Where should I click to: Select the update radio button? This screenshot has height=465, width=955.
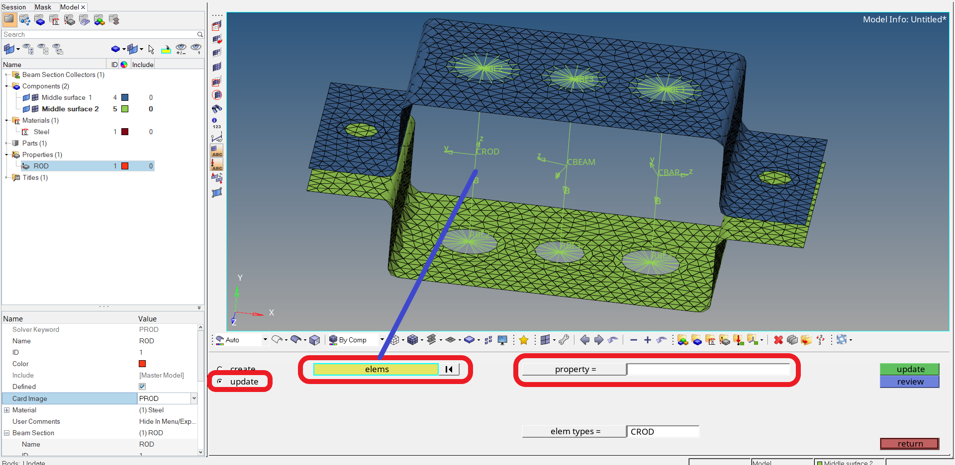click(220, 382)
